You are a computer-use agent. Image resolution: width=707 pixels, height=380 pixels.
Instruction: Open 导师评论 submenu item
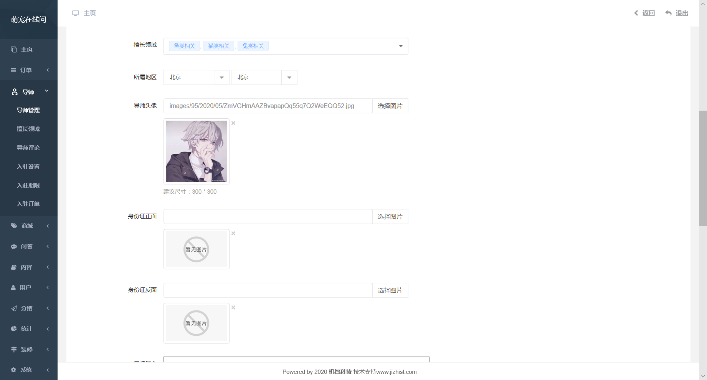[x=28, y=148]
